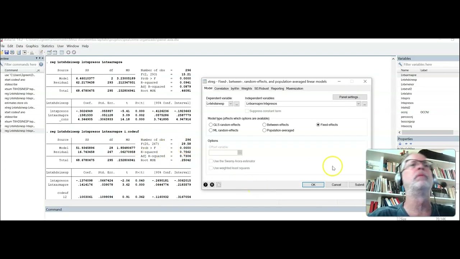Image resolution: width=460 pixels, height=259 pixels.
Task: Open Review panel options dropdown arrow
Action: tap(37, 58)
